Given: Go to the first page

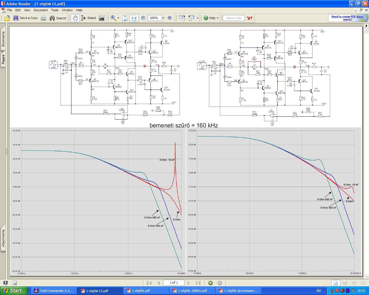Looking at the screenshot, I should click(x=149, y=283).
